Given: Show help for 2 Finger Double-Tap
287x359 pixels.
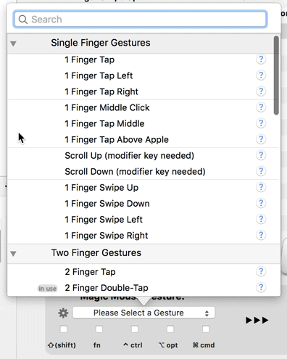Looking at the screenshot, I should pos(261,287).
